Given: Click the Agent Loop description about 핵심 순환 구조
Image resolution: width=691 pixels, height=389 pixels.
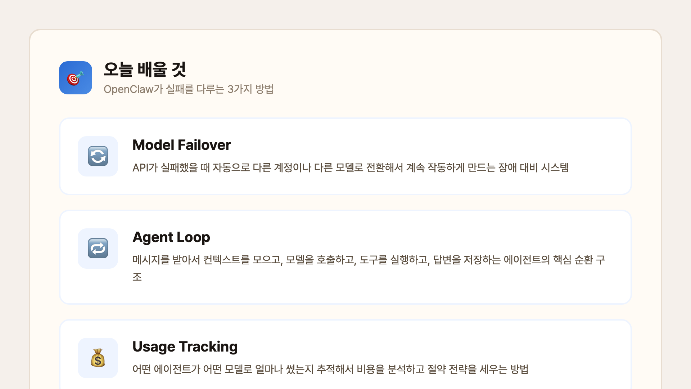Looking at the screenshot, I should pyautogui.click(x=369, y=260).
